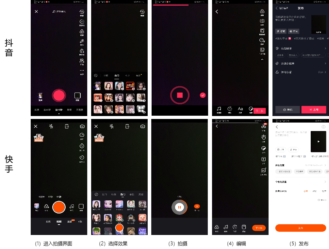The width and height of the screenshot is (329, 249).
Task: Expand the location row on Douyin's publish screen
Action: pos(301,48)
